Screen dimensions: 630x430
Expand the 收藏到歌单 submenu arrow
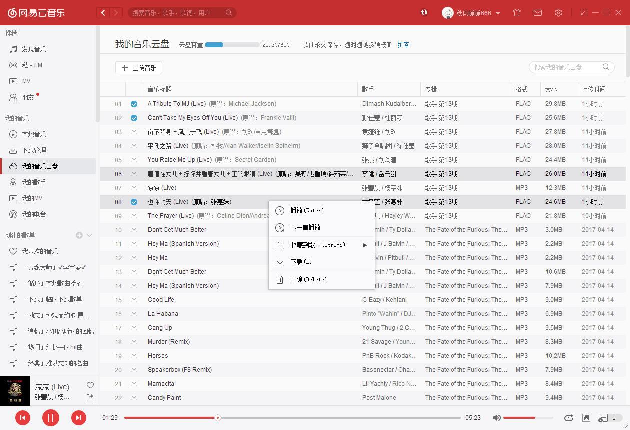pyautogui.click(x=365, y=245)
